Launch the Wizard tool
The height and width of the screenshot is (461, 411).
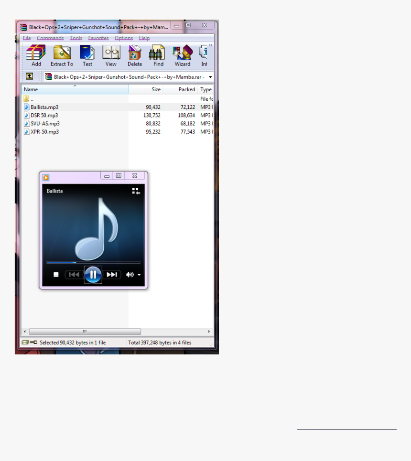click(x=183, y=55)
